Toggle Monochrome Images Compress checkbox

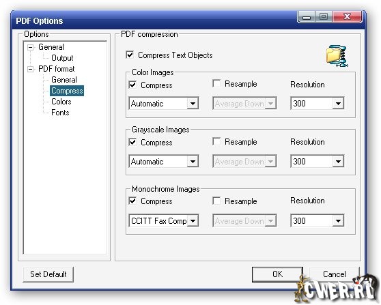[132, 201]
